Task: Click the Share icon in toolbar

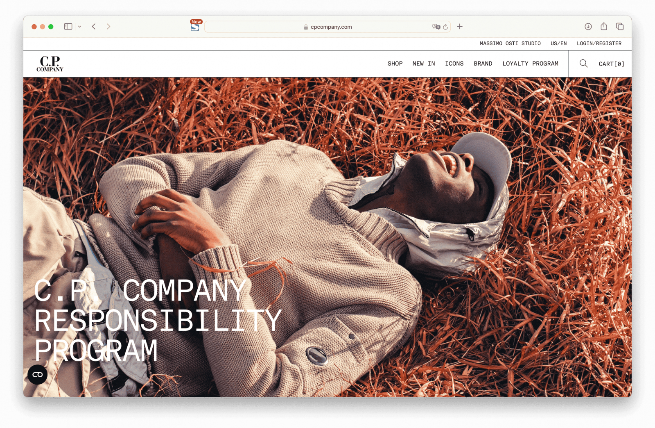Action: click(x=604, y=26)
